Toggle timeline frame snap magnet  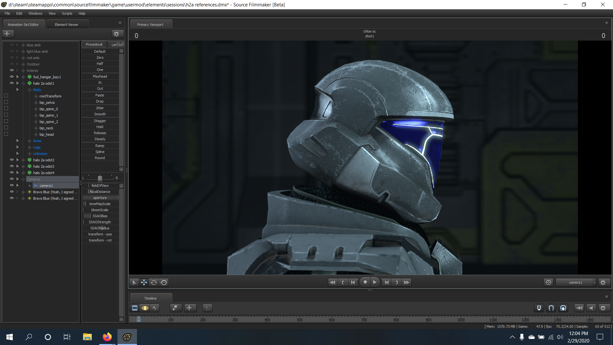[x=564, y=308]
